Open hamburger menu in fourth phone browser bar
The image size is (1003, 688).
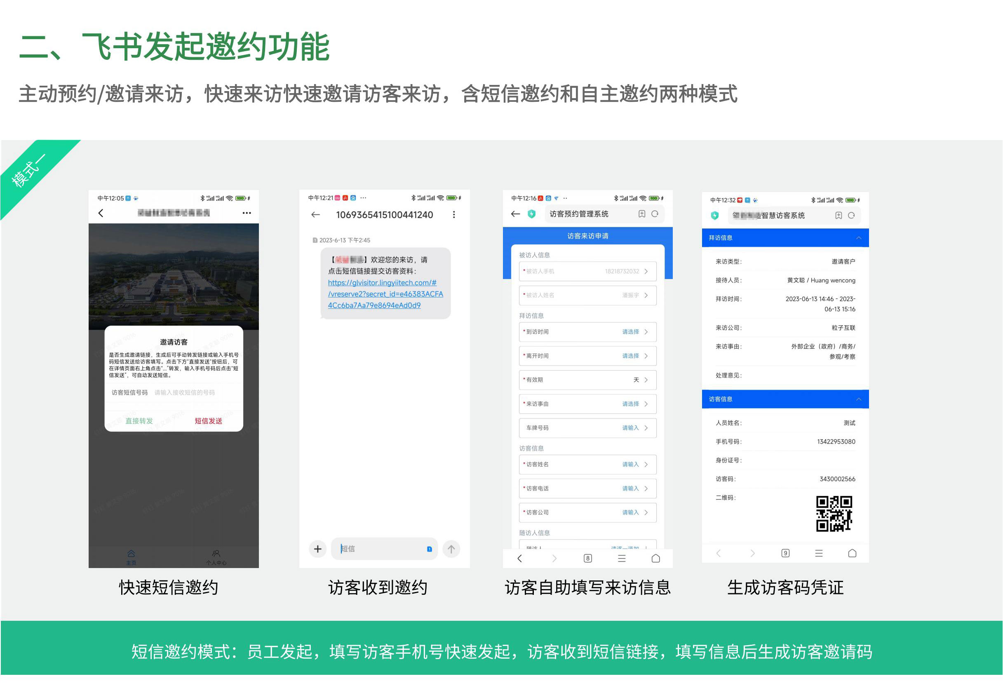click(x=819, y=553)
